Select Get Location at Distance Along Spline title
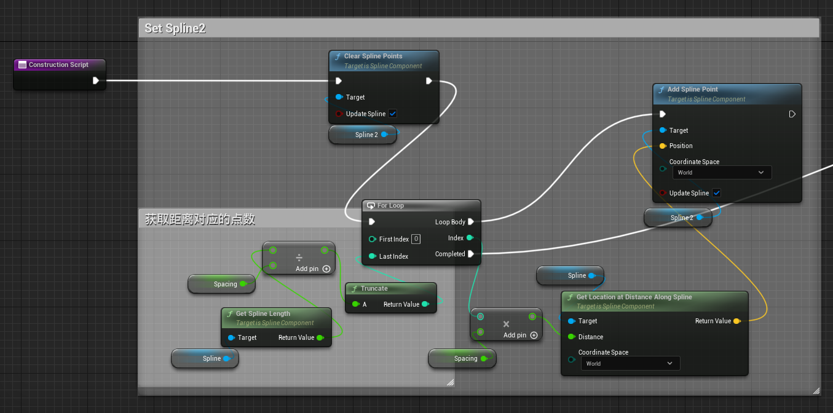833x413 pixels. point(634,297)
